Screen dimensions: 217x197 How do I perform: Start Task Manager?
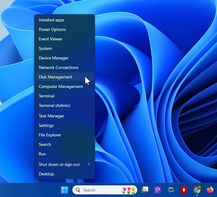[64, 116]
